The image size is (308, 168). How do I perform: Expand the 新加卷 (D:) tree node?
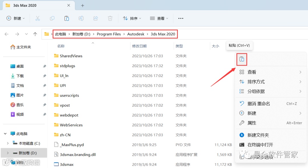[8, 153]
